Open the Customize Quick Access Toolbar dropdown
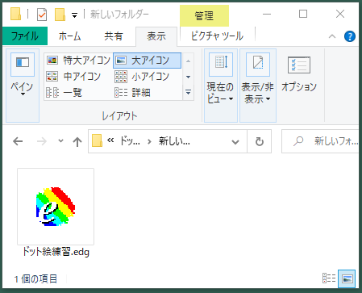362x293 pixels. tap(74, 15)
